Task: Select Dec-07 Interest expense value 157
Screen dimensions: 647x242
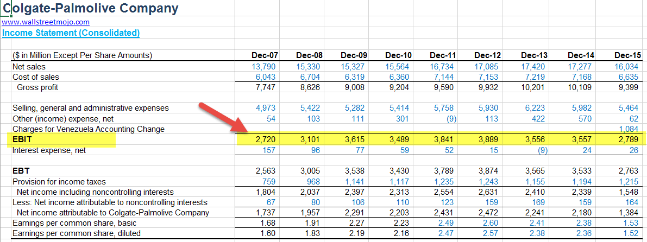Action: tap(268, 150)
